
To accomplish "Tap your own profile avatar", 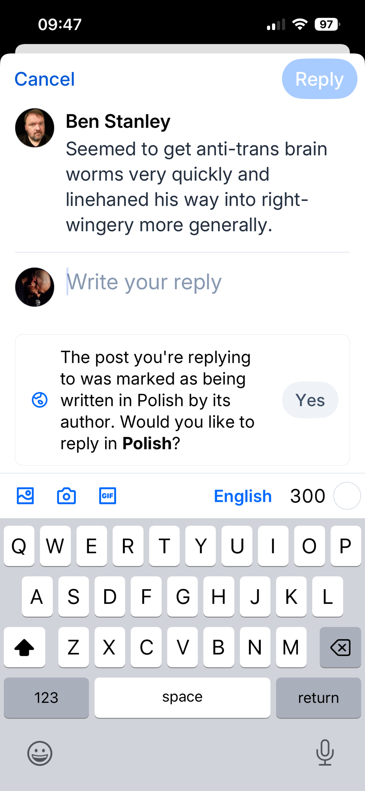I will tap(35, 287).
